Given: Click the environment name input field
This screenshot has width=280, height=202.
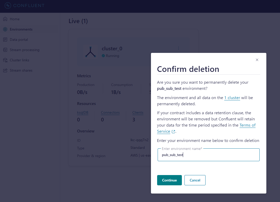Looking at the screenshot, I should pos(209,155).
